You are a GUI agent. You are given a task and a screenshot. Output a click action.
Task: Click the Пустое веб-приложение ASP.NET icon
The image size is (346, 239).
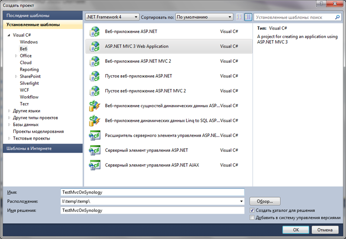[95, 76]
